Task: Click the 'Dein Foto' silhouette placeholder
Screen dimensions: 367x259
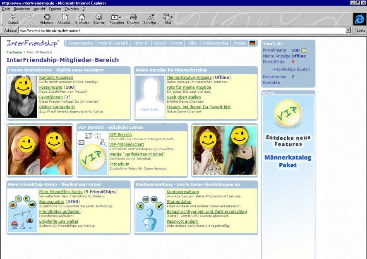Action: point(150,96)
